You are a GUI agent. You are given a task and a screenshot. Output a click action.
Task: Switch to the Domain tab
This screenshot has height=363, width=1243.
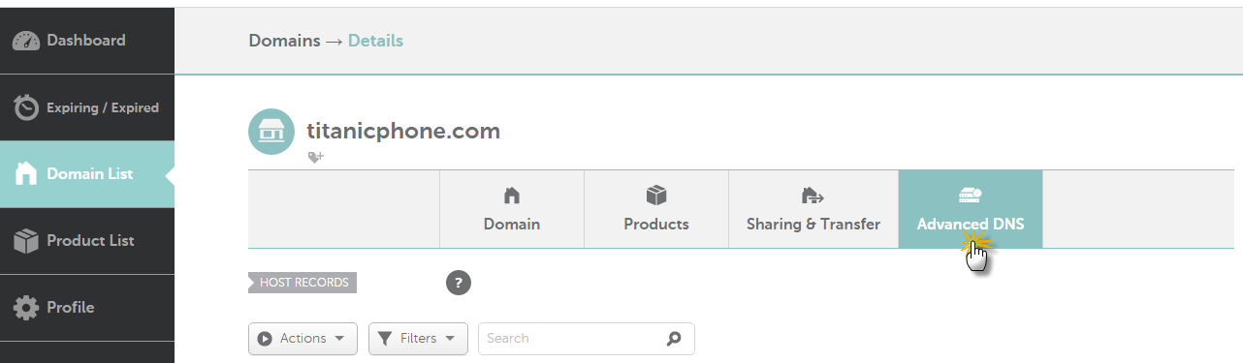pos(512,209)
